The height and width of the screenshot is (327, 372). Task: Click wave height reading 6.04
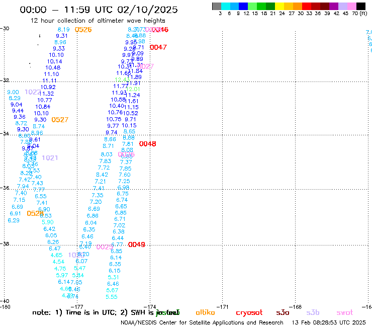tap(91, 223)
